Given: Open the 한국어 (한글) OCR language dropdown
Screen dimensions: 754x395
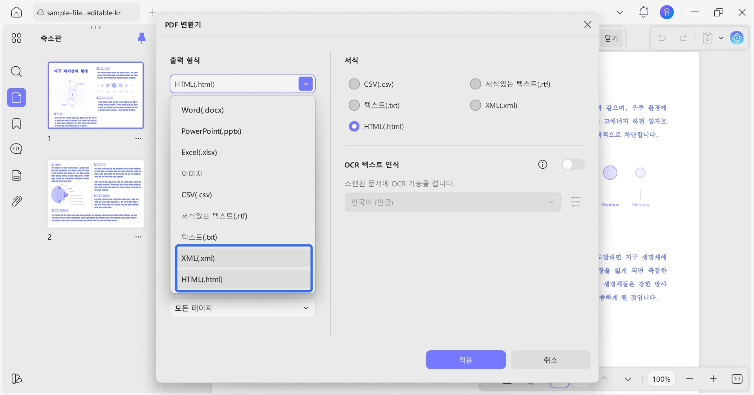Looking at the screenshot, I should tap(453, 202).
